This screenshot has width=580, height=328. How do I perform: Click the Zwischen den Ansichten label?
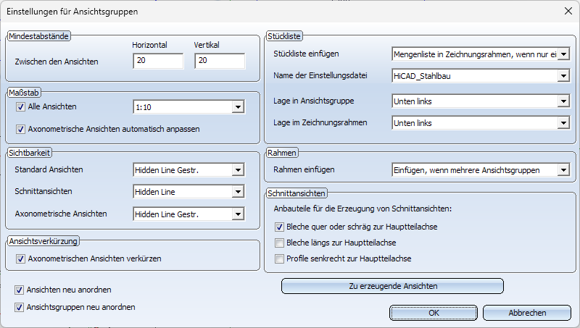[57, 62]
